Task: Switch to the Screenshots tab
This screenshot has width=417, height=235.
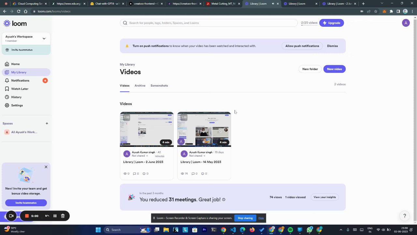Action: point(159,86)
